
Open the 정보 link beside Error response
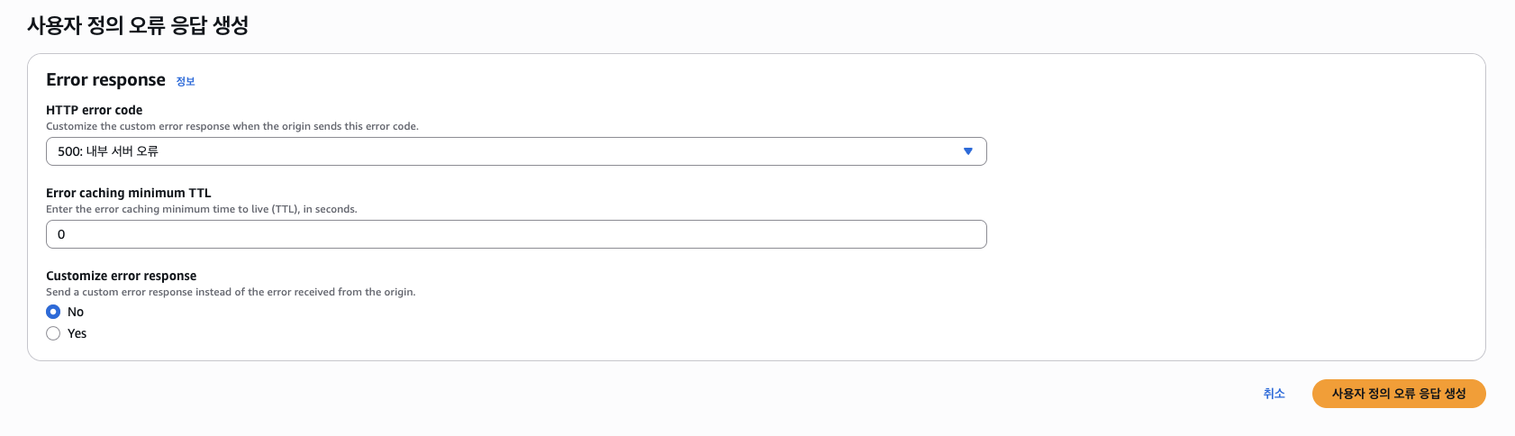tap(186, 81)
